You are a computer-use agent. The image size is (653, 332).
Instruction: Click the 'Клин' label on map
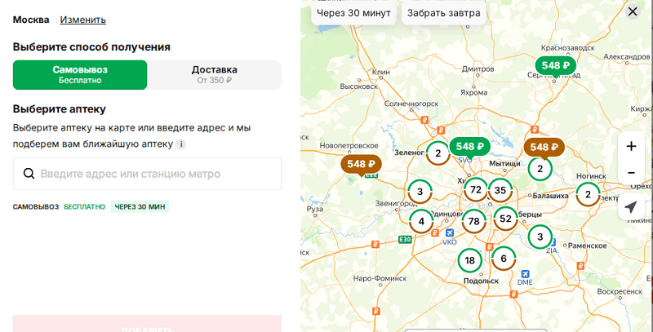pyautogui.click(x=381, y=72)
